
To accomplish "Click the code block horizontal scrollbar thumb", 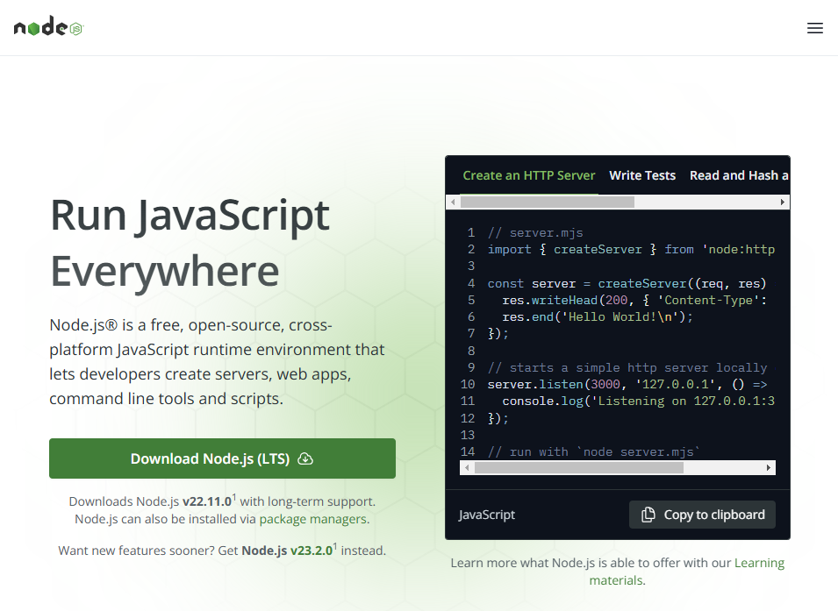I will [x=579, y=468].
